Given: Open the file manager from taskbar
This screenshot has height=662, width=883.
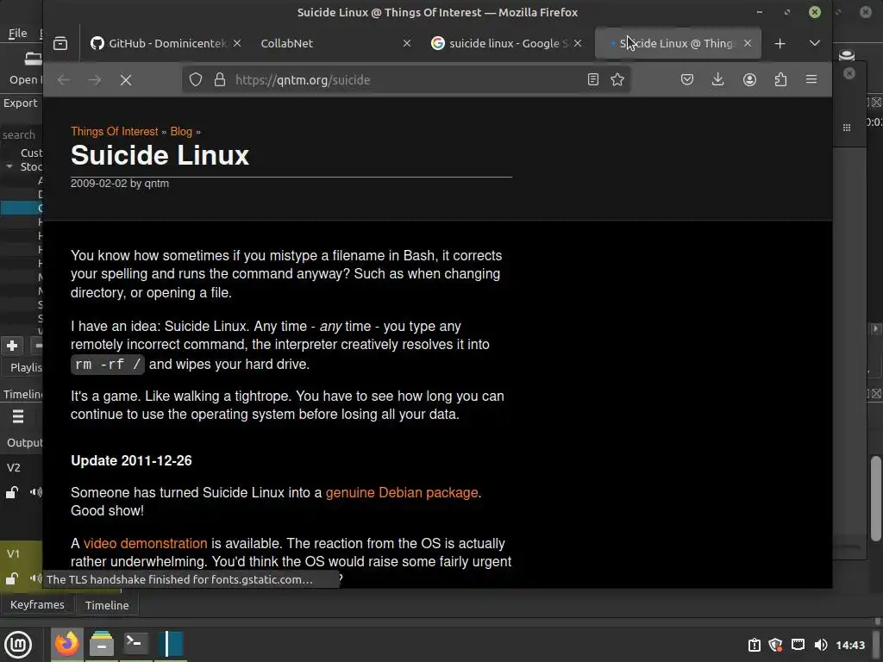Looking at the screenshot, I should tap(102, 644).
